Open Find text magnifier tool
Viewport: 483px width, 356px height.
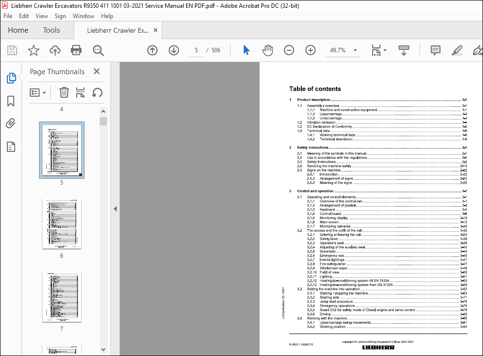[98, 50]
